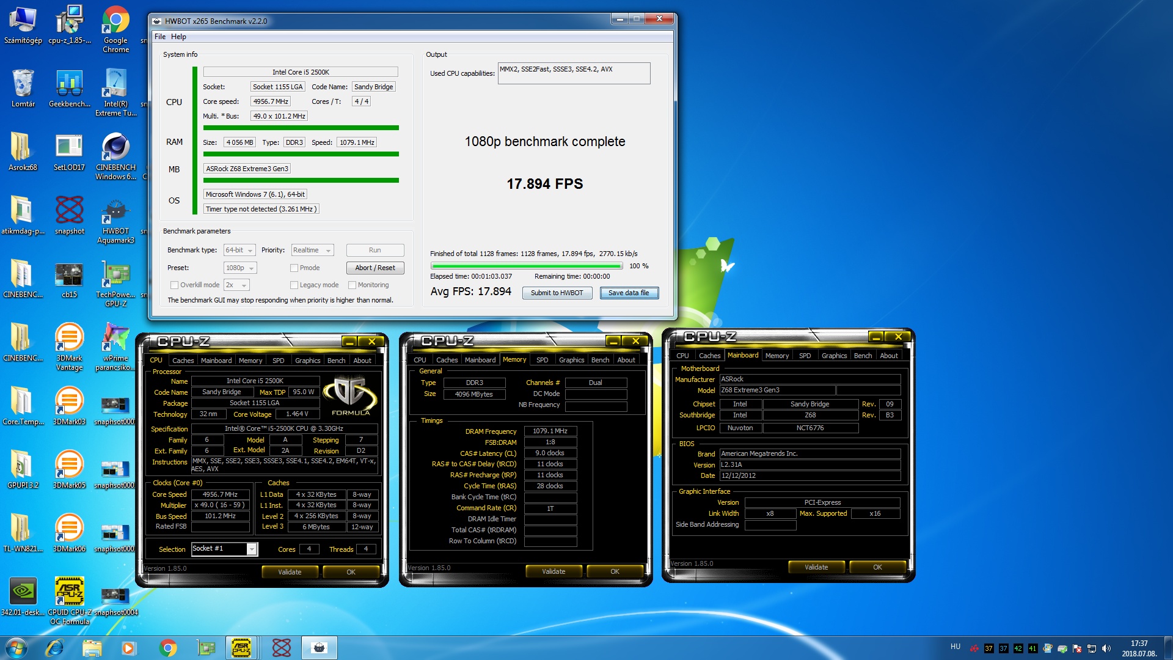Click the Save data file button
Image resolution: width=1173 pixels, height=660 pixels.
(629, 293)
